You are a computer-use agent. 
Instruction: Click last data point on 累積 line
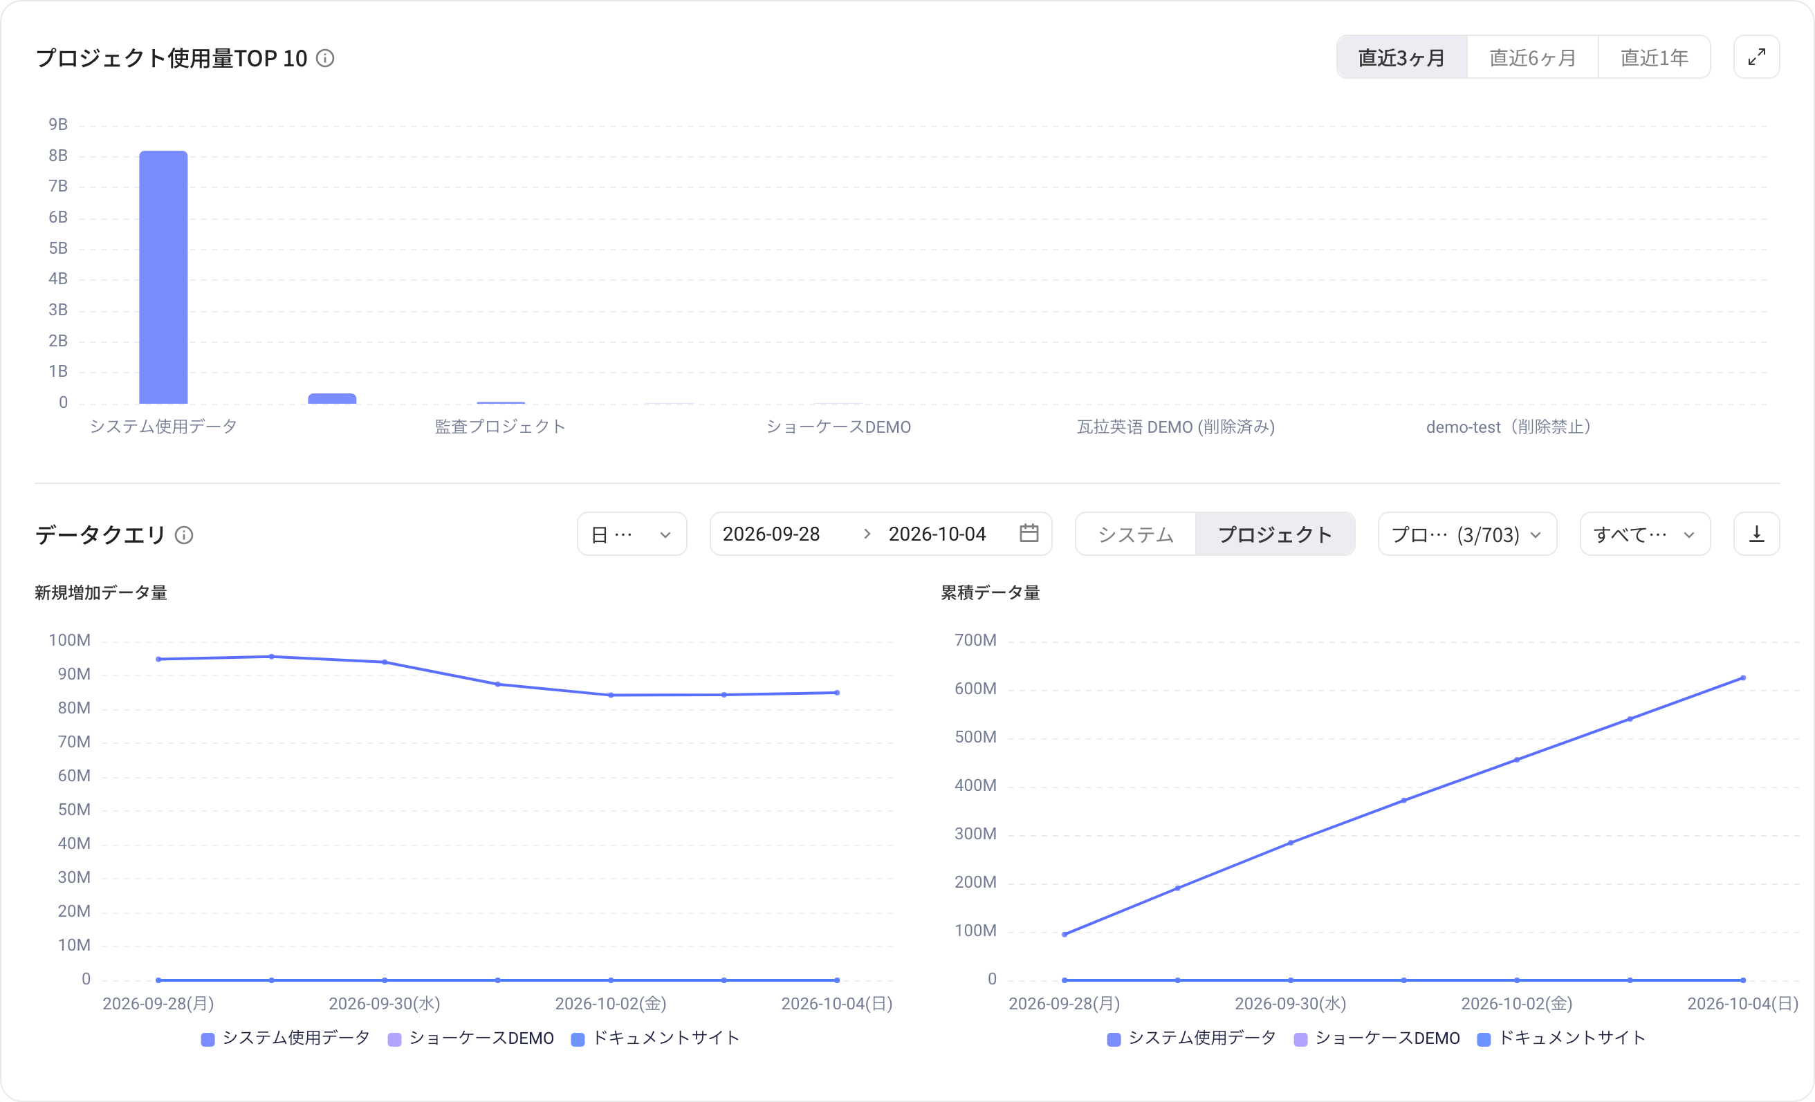(x=1743, y=678)
